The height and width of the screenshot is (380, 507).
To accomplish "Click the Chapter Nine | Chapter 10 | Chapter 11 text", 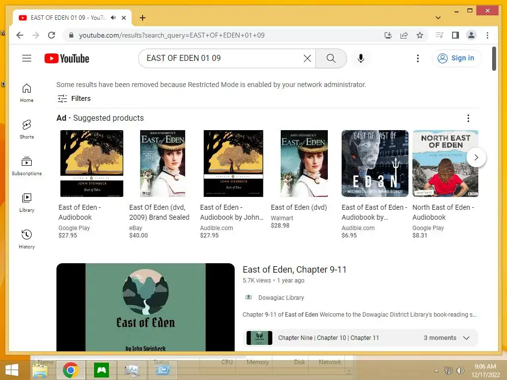I will pyautogui.click(x=329, y=337).
